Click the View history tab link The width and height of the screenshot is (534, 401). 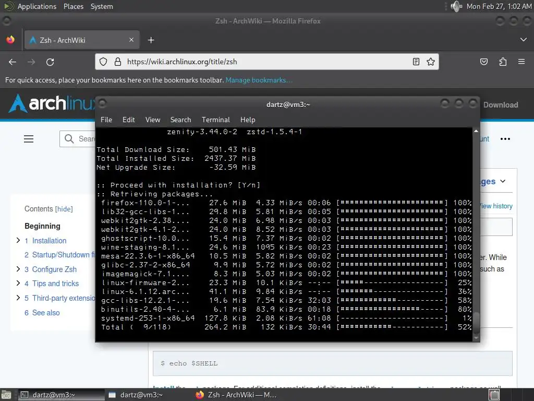point(496,206)
